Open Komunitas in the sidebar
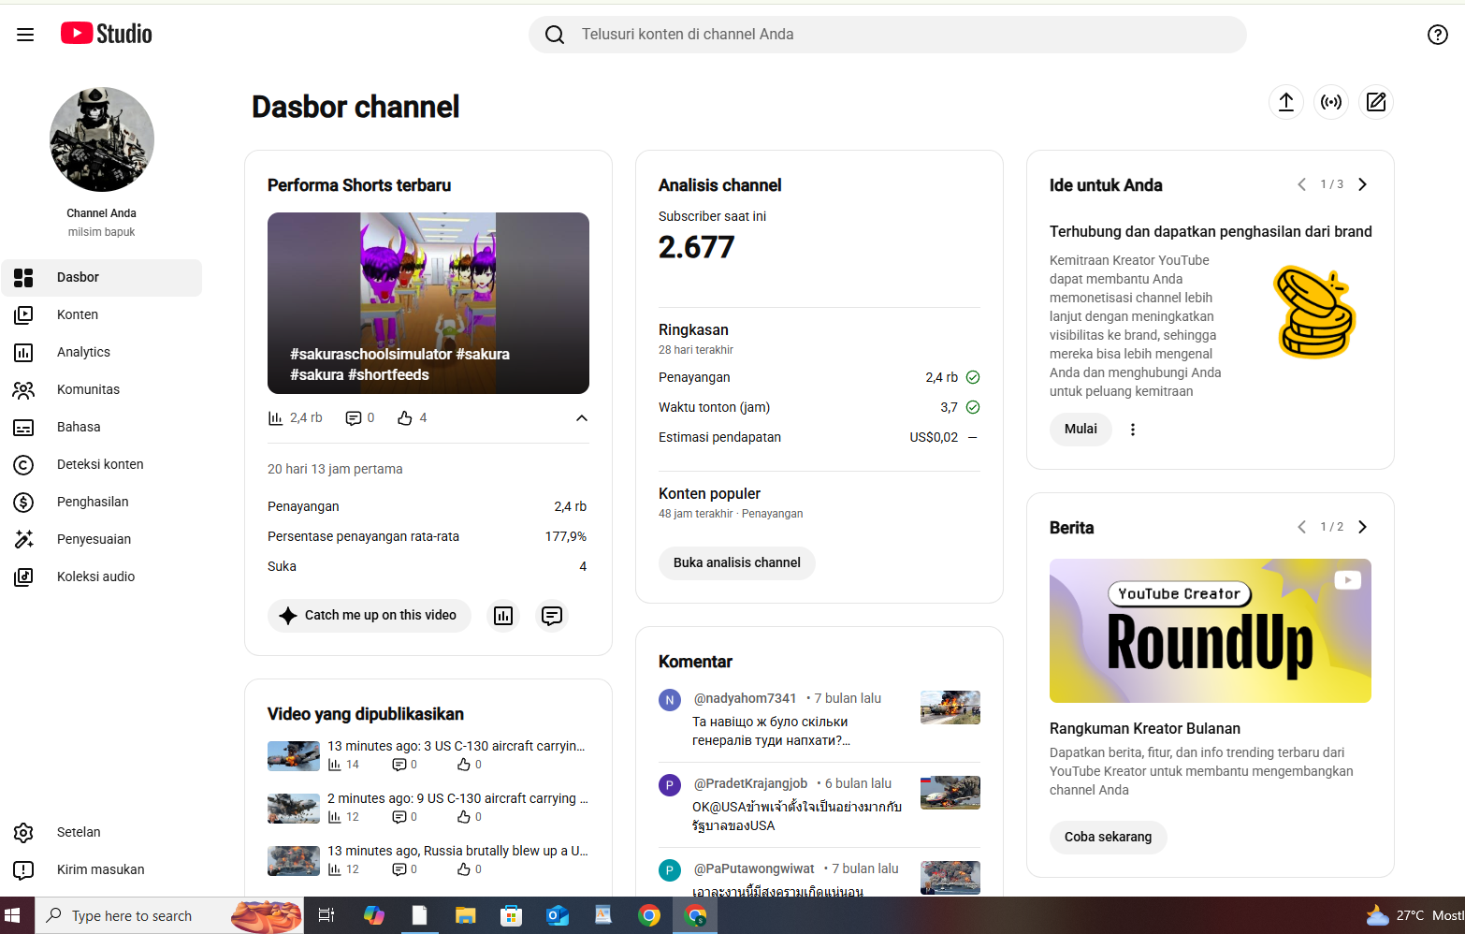This screenshot has height=934, width=1465. pos(102,390)
